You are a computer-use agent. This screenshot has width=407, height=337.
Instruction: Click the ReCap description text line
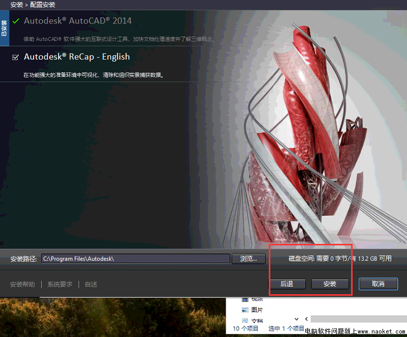click(93, 75)
